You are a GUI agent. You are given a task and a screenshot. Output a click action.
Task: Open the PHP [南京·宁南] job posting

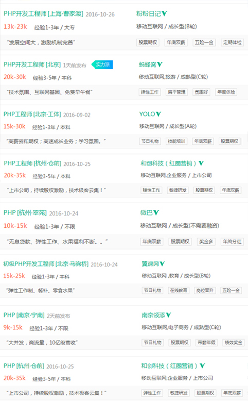(x=24, y=315)
